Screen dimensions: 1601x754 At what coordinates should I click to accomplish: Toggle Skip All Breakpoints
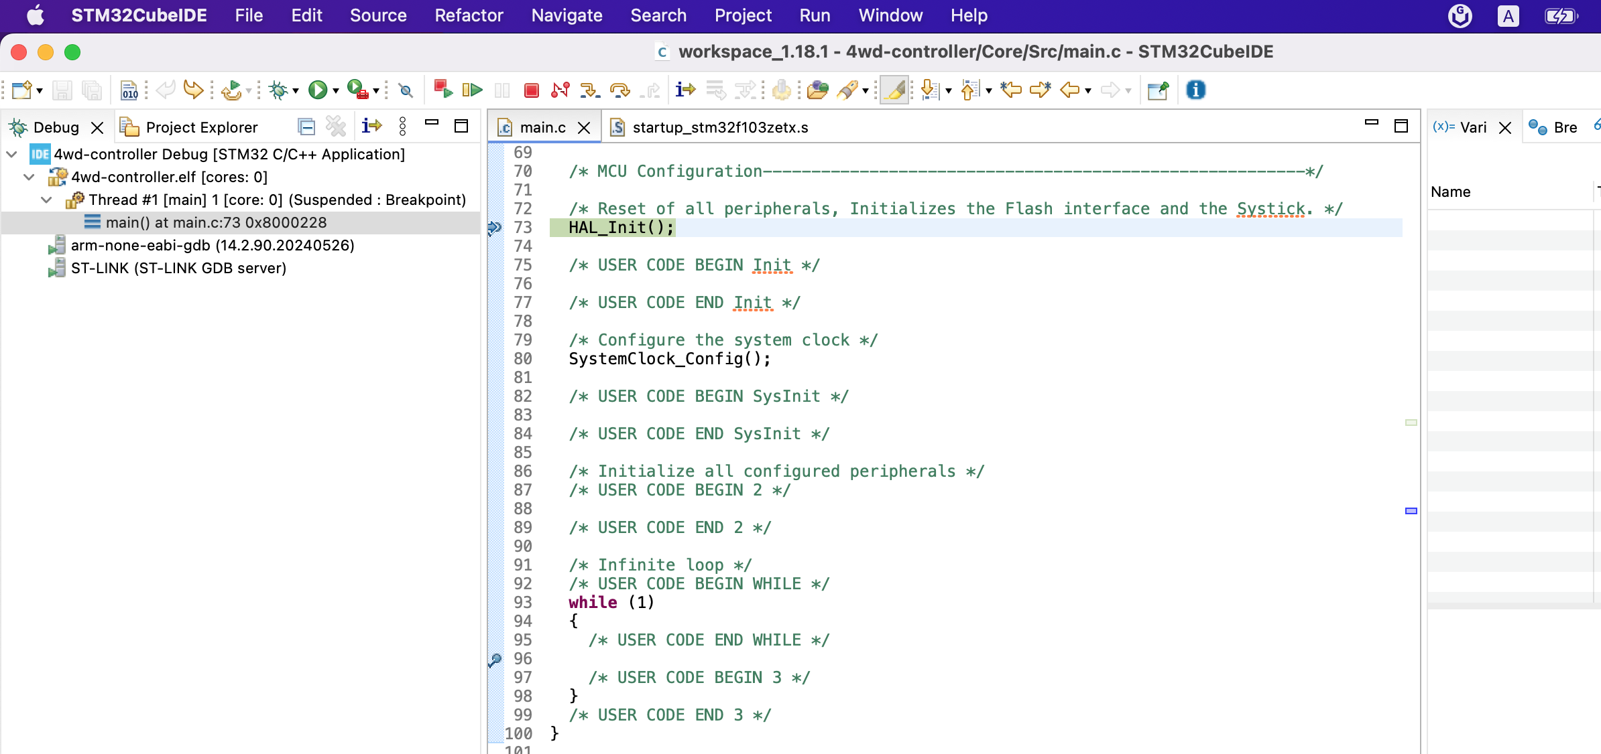(x=406, y=90)
